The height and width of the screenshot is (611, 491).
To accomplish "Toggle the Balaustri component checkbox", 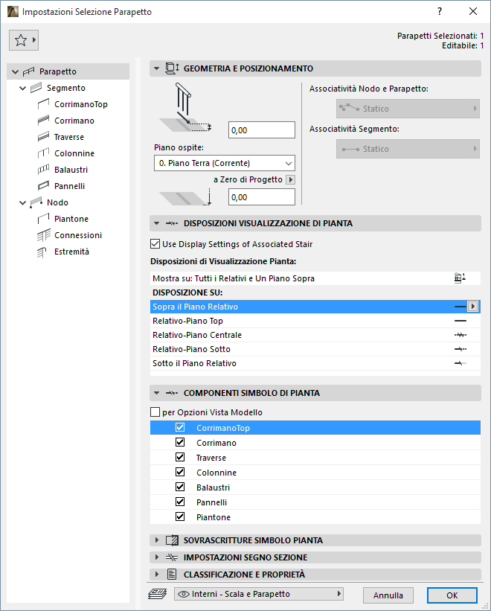I will pos(180,487).
